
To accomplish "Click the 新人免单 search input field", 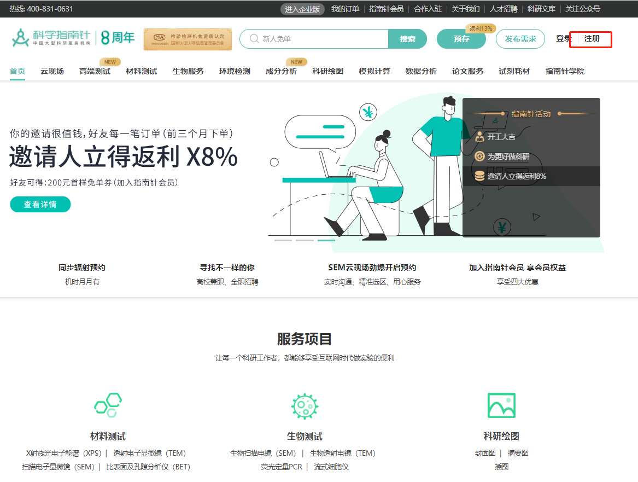I will point(306,38).
